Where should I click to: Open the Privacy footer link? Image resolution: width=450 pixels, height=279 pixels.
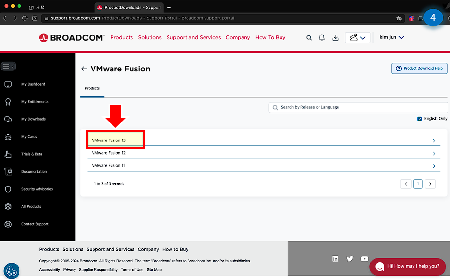tap(70, 270)
